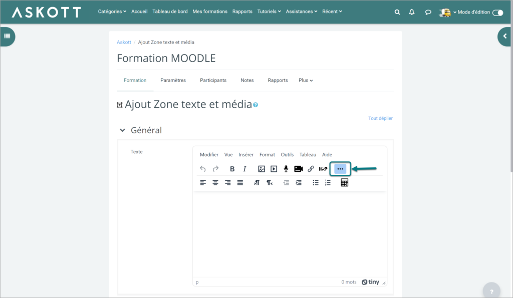Open the Tutoriels dropdown
513x298 pixels.
pyautogui.click(x=269, y=12)
